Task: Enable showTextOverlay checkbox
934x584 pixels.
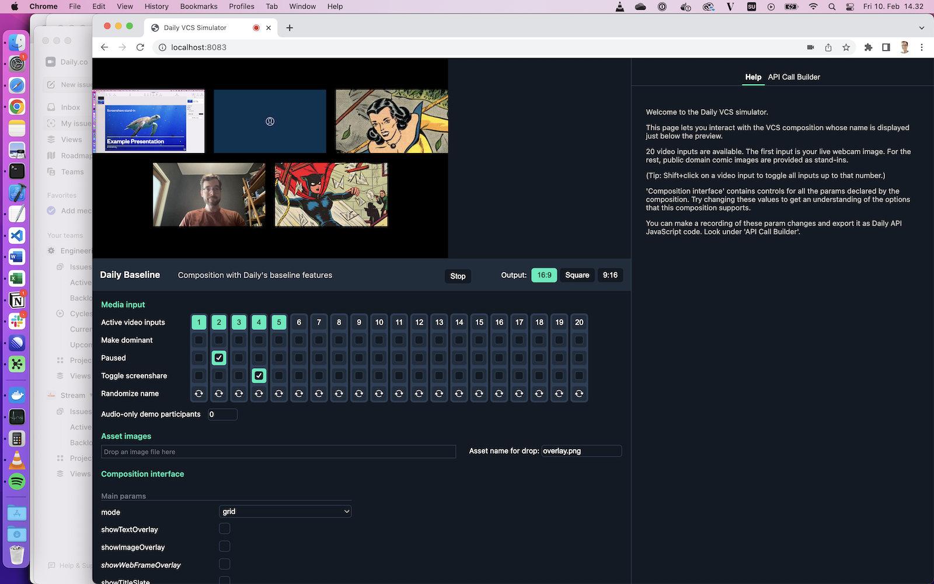Action: click(225, 529)
